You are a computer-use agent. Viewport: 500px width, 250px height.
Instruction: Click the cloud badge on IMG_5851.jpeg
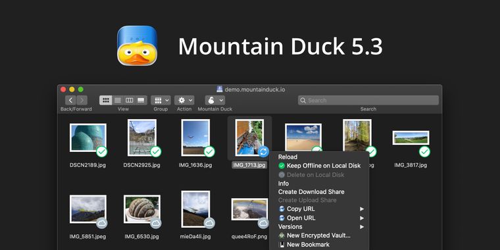click(x=102, y=223)
